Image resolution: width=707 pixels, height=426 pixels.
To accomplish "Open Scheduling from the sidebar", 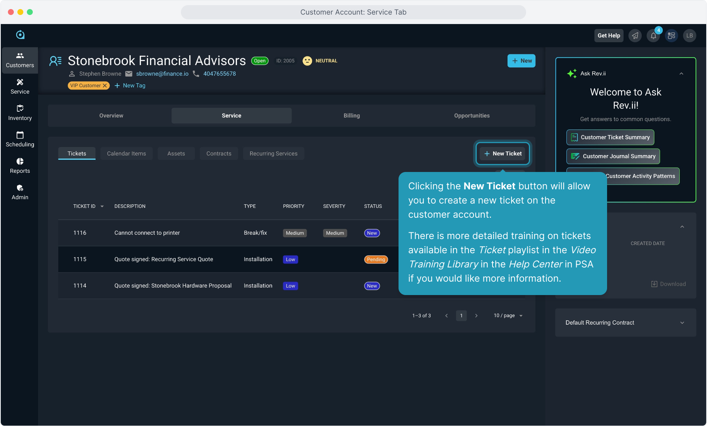I will [20, 139].
